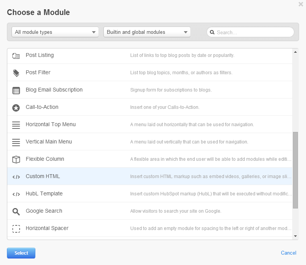Click description 'Insert custom HTML markup'

211,177
